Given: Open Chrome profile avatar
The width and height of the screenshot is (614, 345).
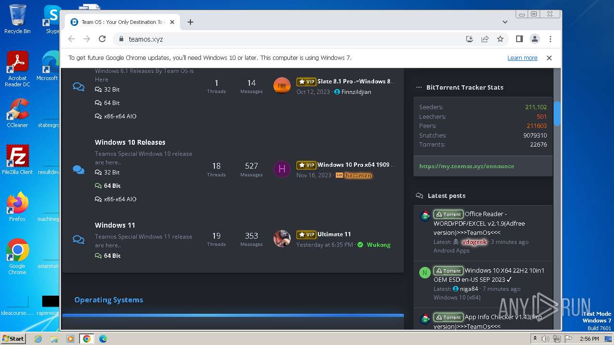Looking at the screenshot, I should coord(535,39).
